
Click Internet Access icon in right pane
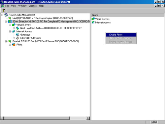tap(93, 22)
